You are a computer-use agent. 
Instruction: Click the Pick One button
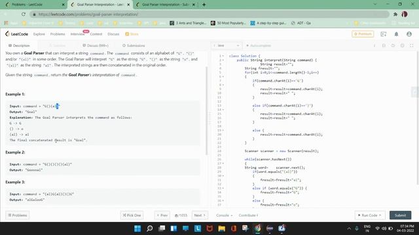pos(132,215)
